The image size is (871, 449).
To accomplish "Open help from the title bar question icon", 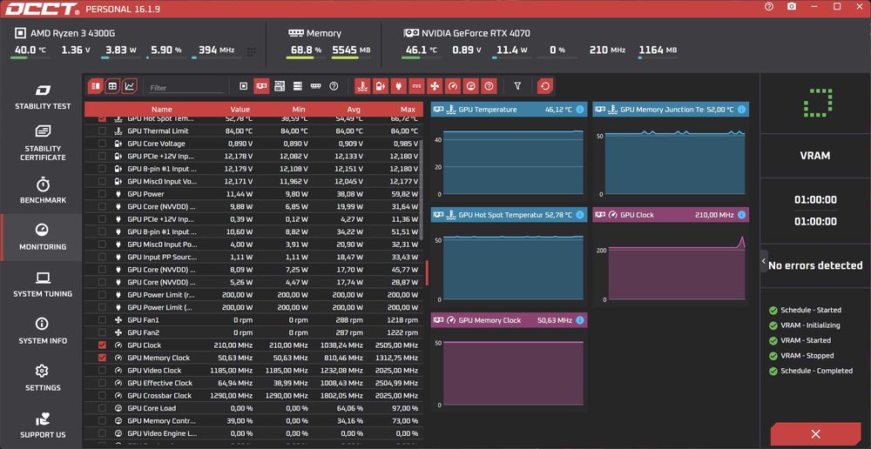I will [769, 7].
